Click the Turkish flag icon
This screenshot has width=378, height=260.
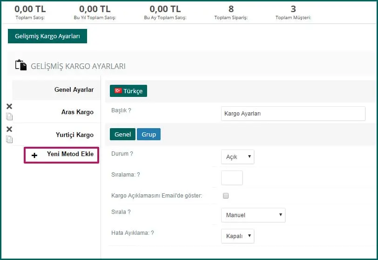[118, 91]
